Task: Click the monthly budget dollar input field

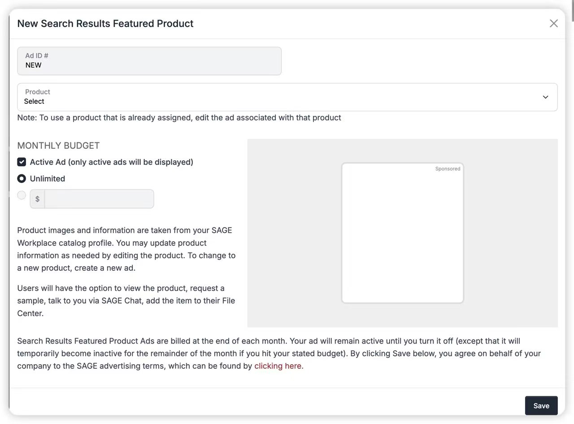Action: click(x=99, y=199)
